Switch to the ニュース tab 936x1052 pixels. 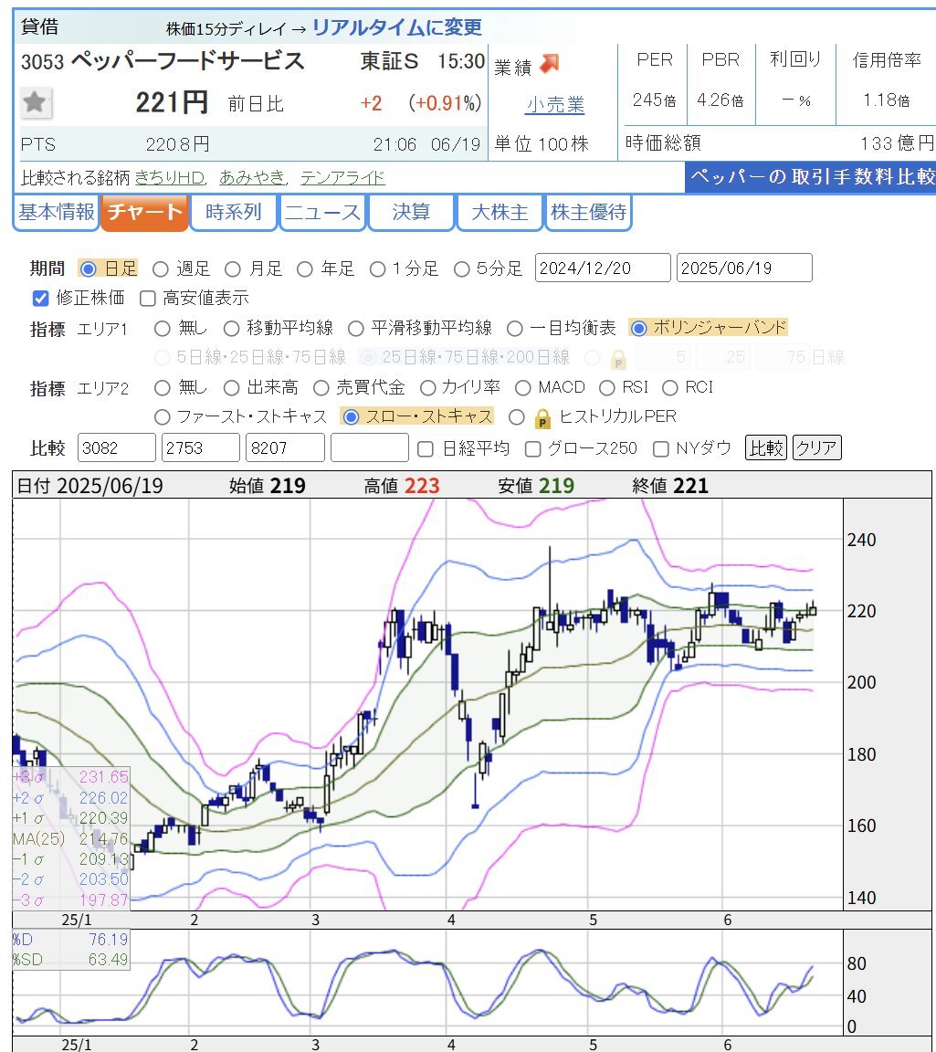[x=322, y=212]
